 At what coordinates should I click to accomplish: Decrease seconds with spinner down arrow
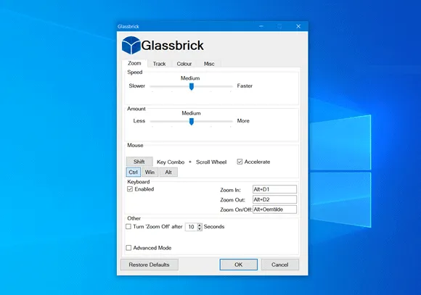(200, 229)
